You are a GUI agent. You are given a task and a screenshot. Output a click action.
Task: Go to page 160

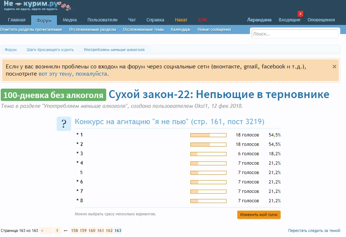click(x=92, y=230)
